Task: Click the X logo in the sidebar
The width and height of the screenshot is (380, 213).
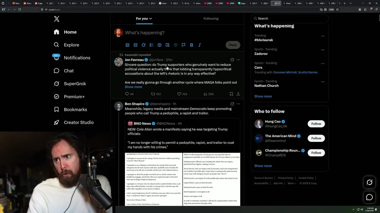Action: click(x=57, y=19)
